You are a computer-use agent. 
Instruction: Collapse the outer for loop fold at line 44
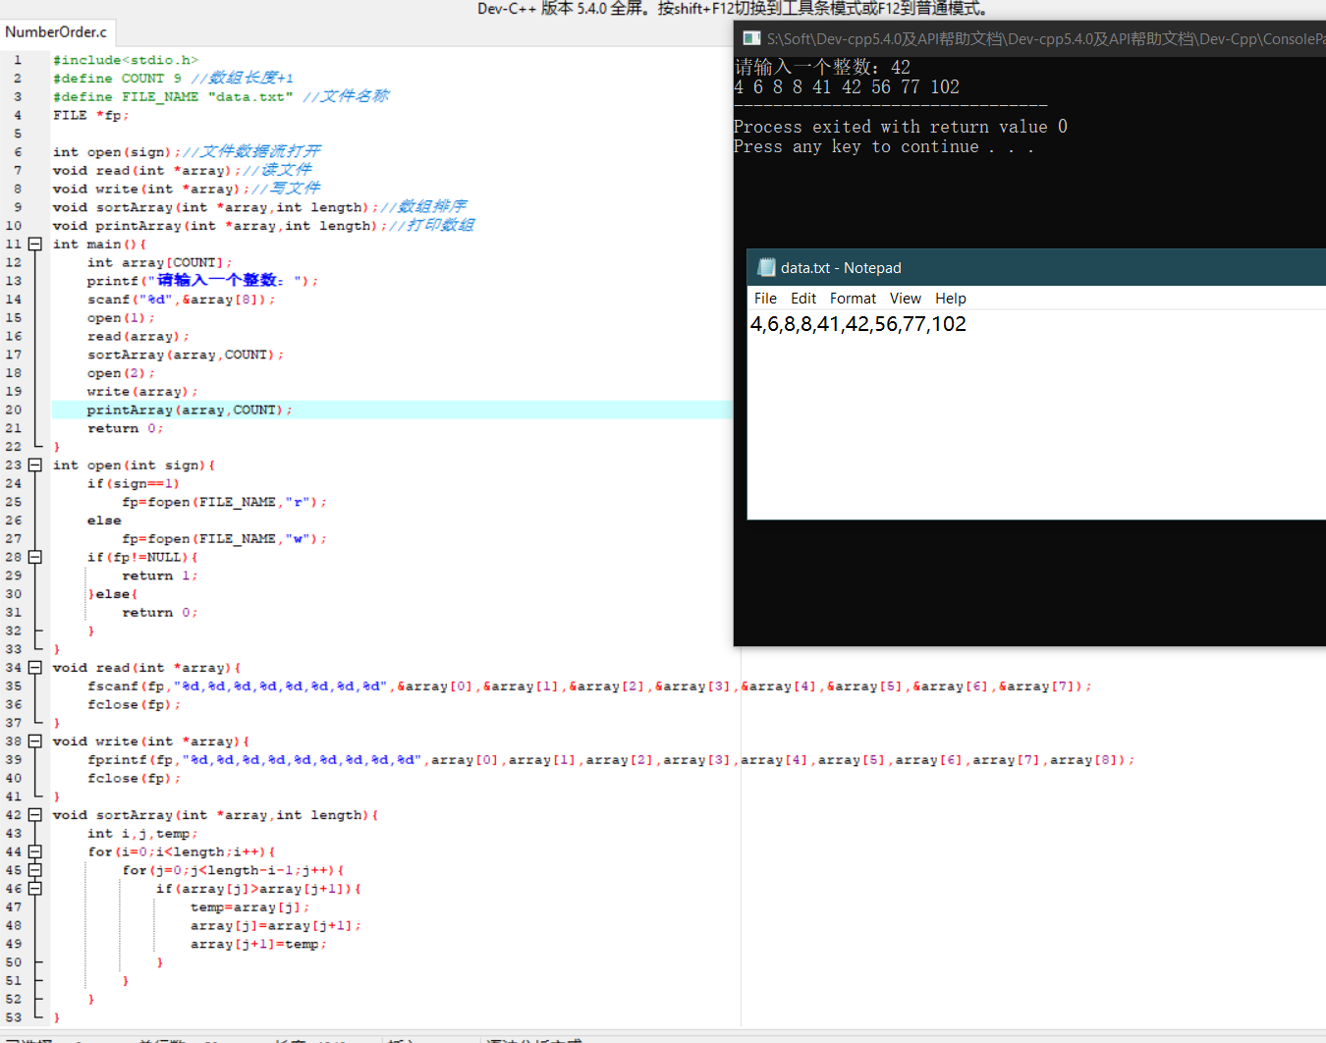(x=35, y=851)
